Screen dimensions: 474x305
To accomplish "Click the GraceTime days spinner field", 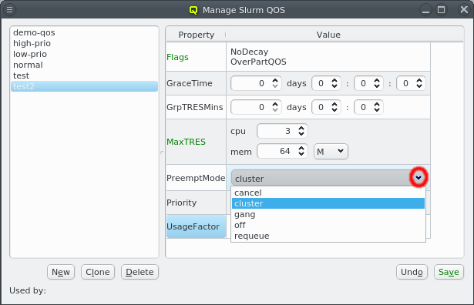I will pyautogui.click(x=256, y=83).
